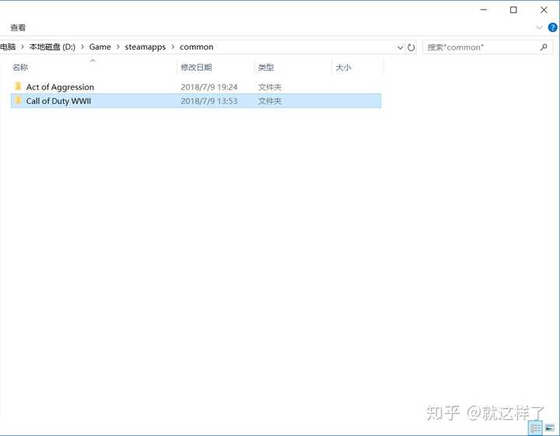Click the common breadcrumb segment
The height and width of the screenshot is (436, 560).
(x=197, y=47)
